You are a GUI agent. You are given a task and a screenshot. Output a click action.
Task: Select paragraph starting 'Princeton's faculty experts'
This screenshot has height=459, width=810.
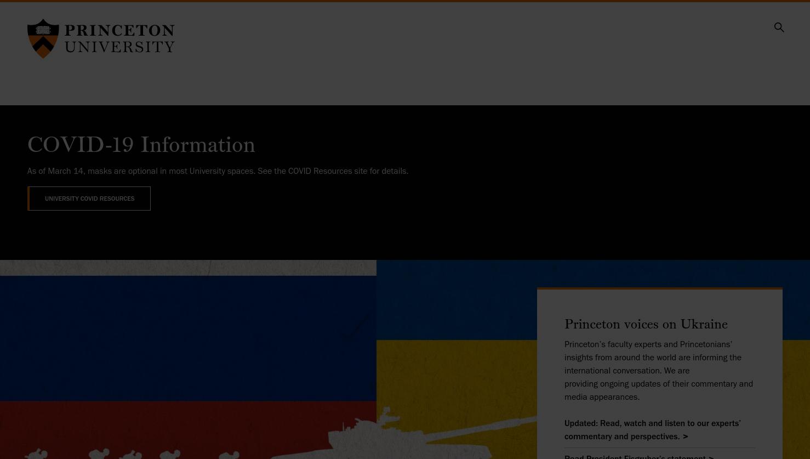pos(659,371)
